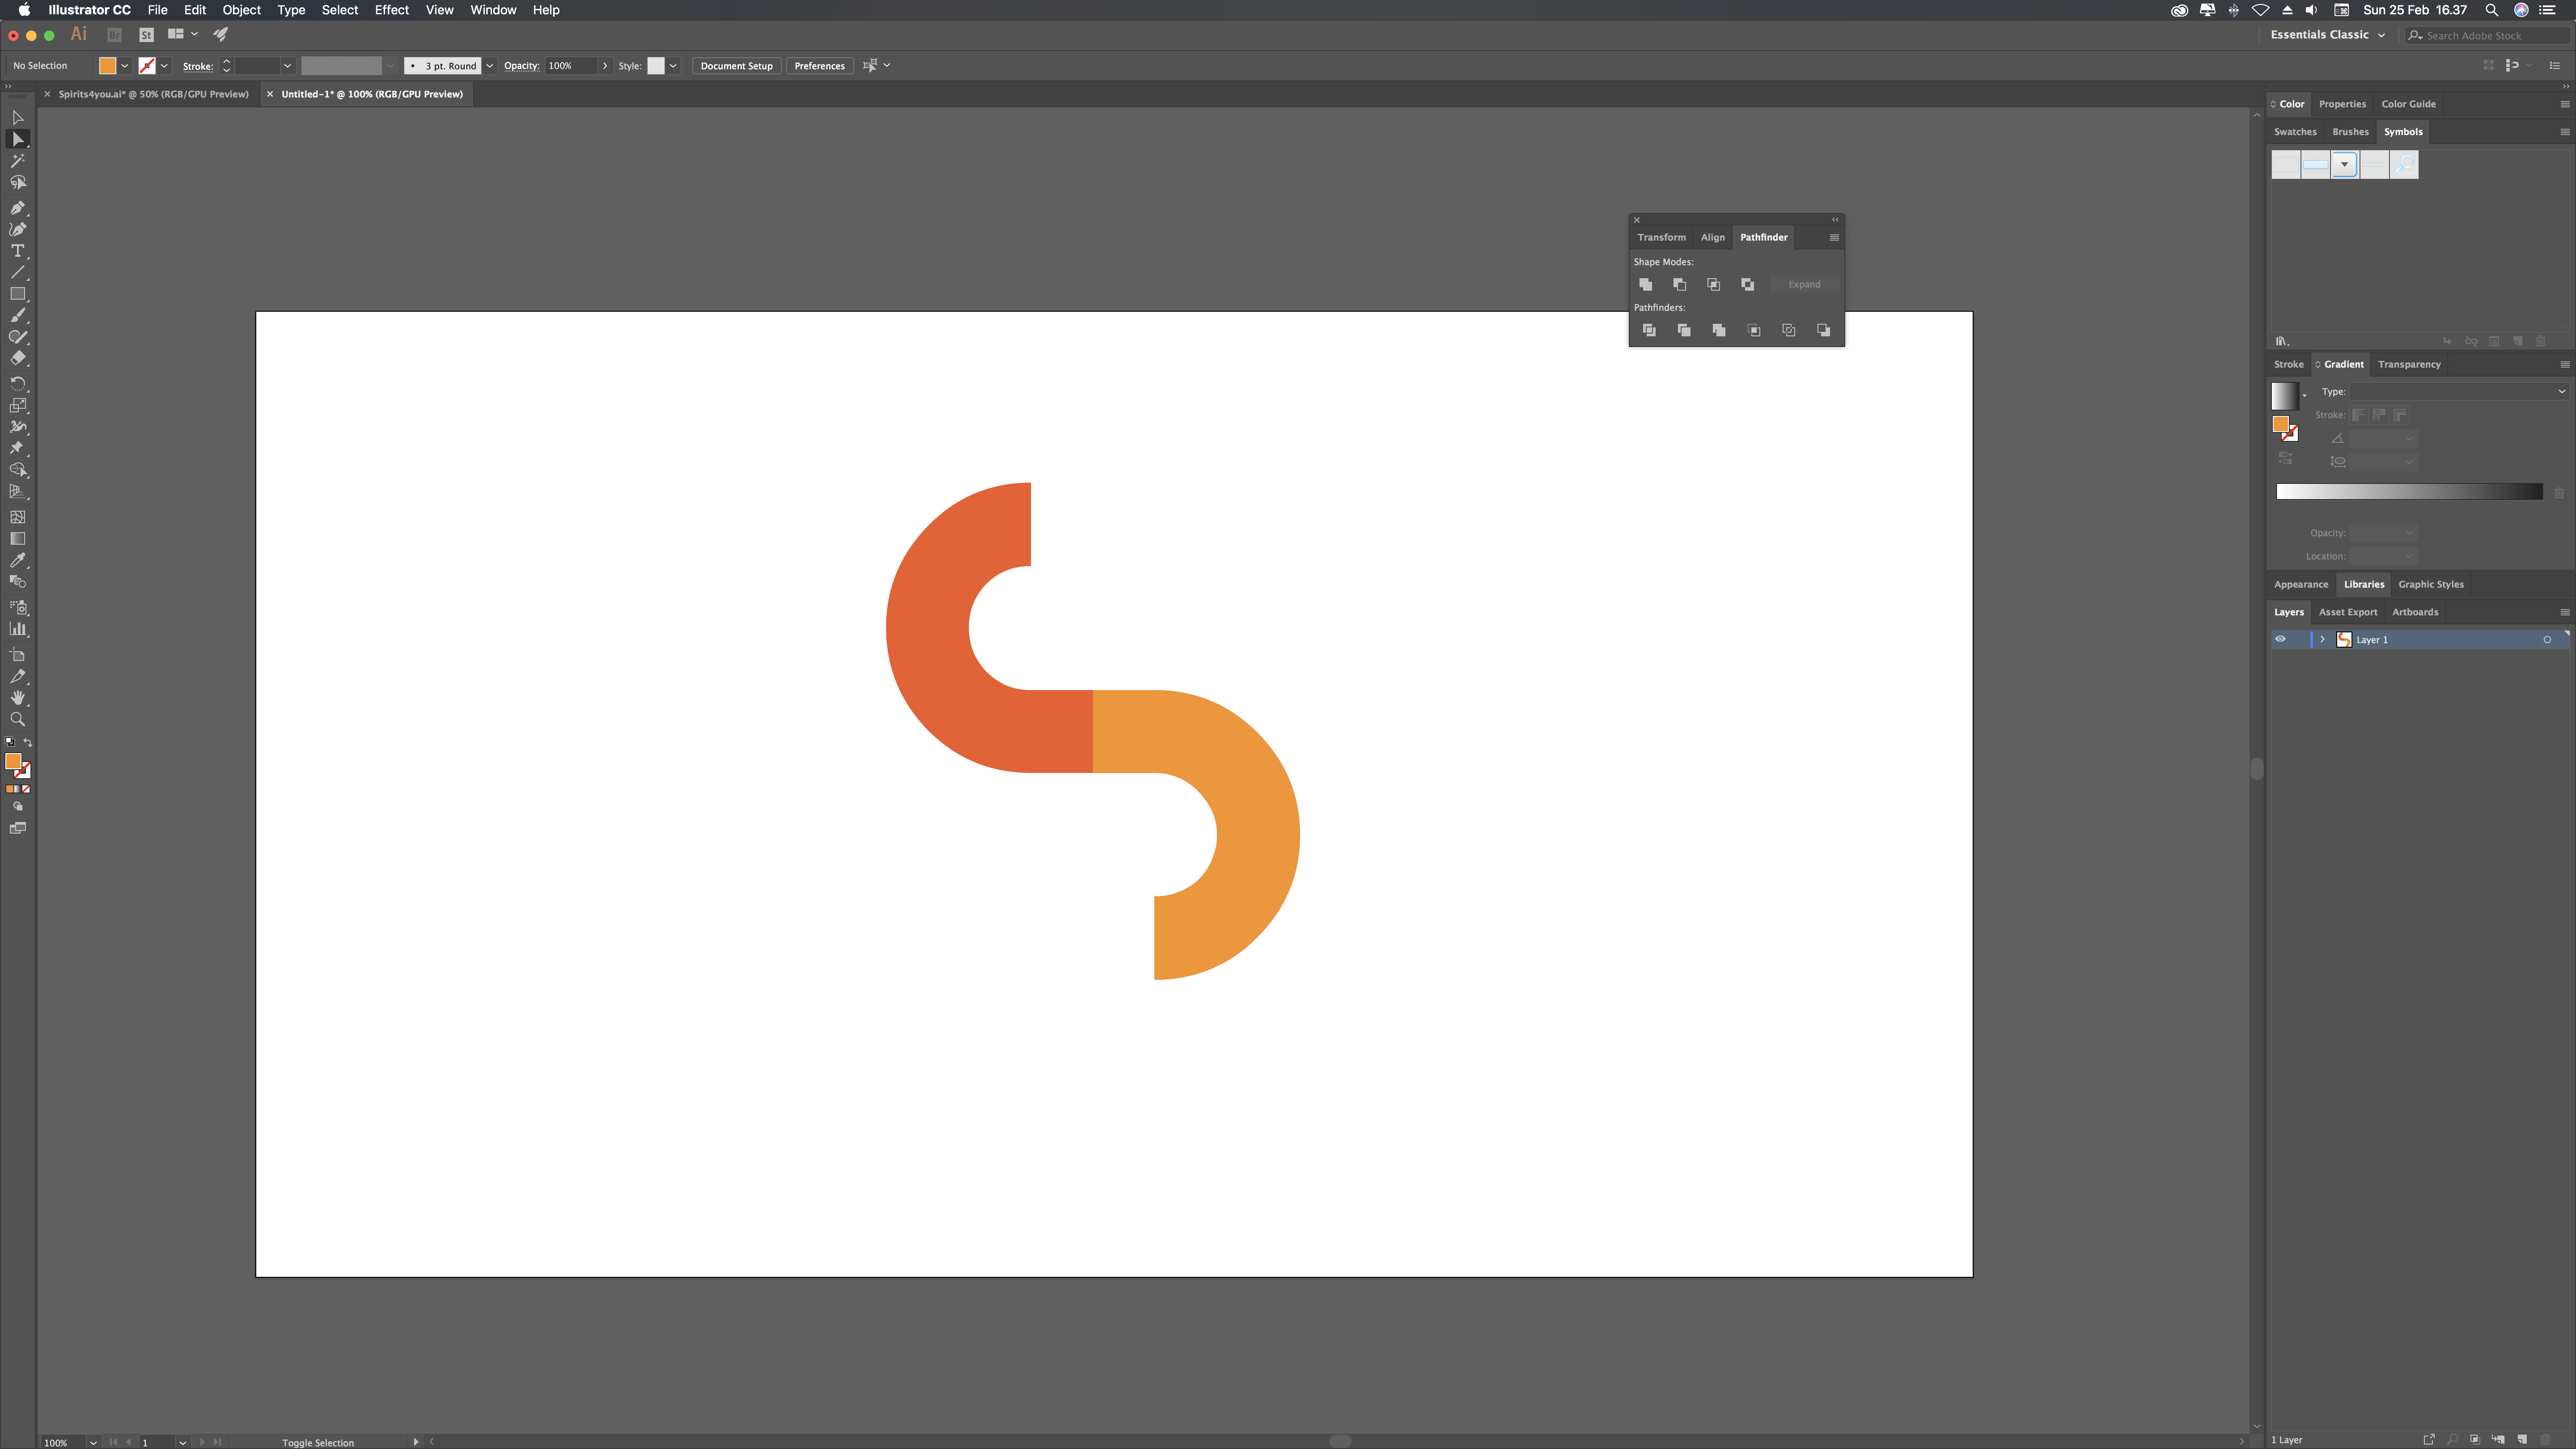
Task: Click the Divide pathfinder icon
Action: point(1649,330)
